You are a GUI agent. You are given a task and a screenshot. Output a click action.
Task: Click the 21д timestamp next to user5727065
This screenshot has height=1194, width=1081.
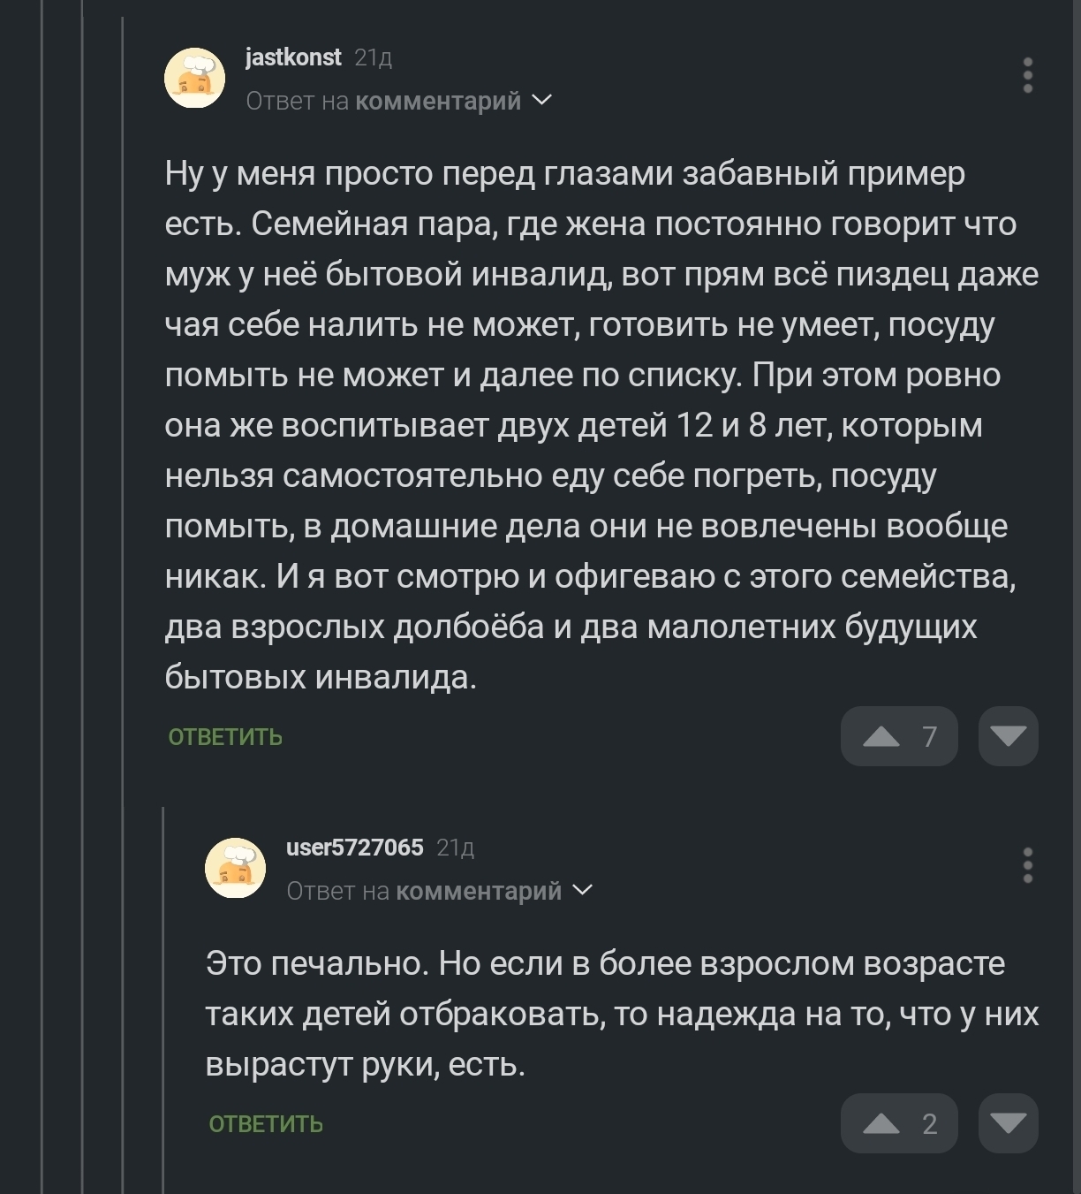(456, 848)
